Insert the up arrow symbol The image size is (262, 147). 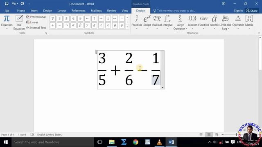(94, 18)
